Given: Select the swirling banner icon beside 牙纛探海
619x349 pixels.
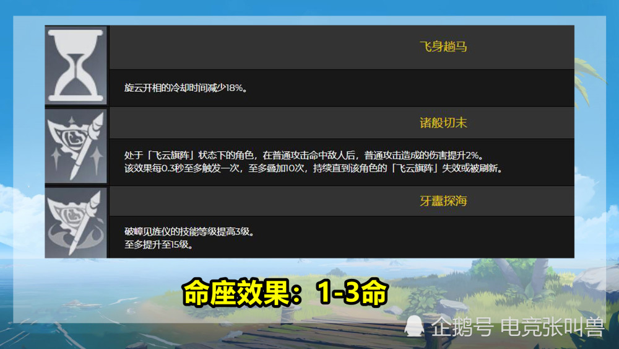Looking at the screenshot, I should [76, 223].
